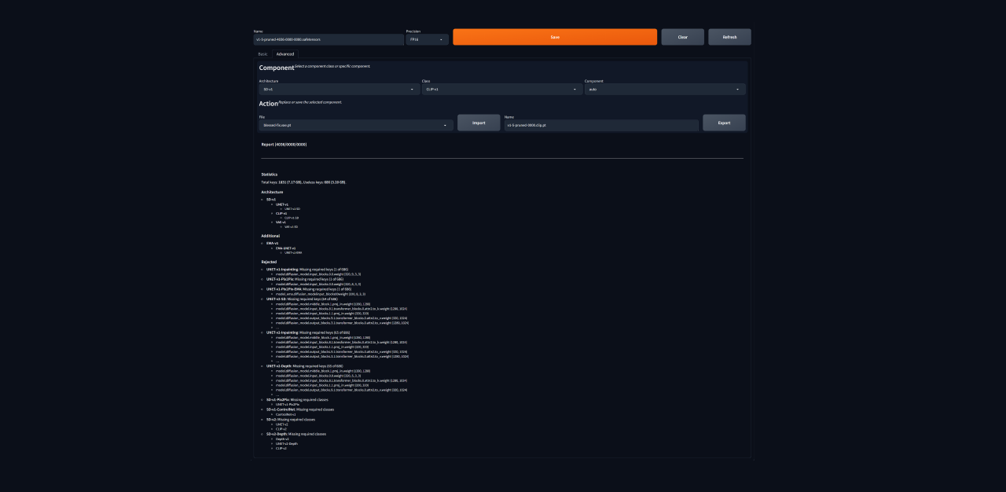Click the UNET-v1-Inpainting rejected entry
Screen dimensions: 1006x492
(282, 269)
